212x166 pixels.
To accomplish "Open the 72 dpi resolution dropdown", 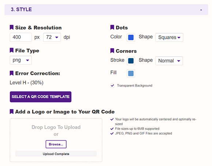I will point(52,37).
